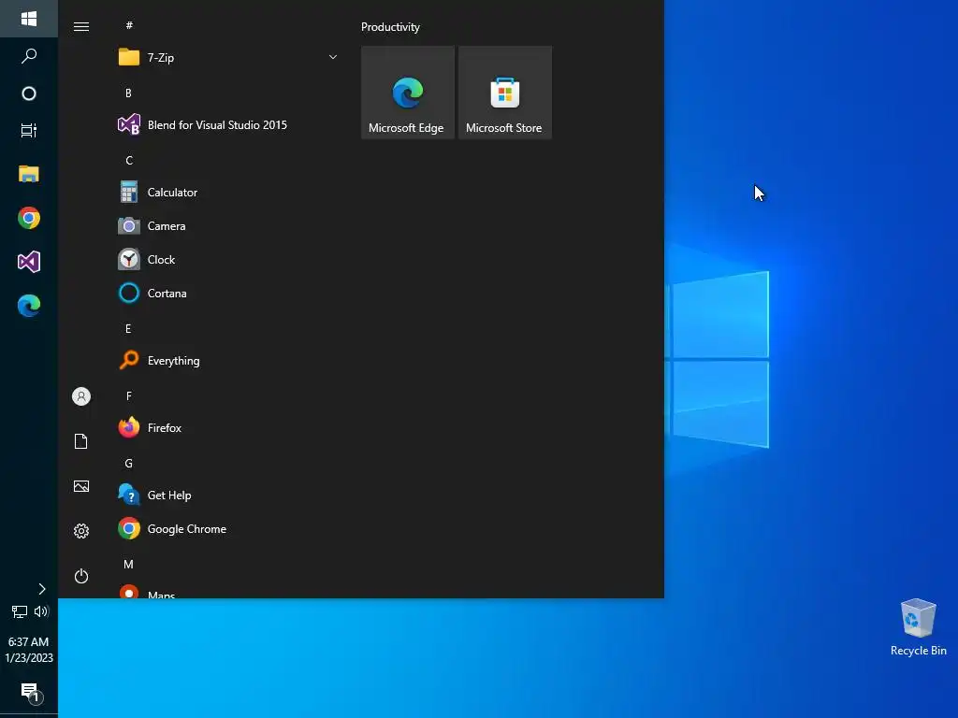
Task: Launch Blend for Visual Studio 2015
Action: point(228,125)
